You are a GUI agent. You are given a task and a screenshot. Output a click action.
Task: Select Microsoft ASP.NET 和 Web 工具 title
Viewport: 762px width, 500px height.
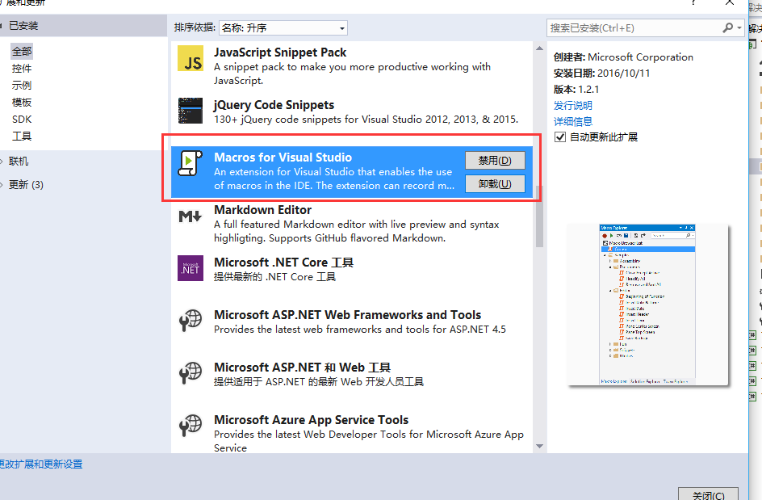tap(302, 368)
